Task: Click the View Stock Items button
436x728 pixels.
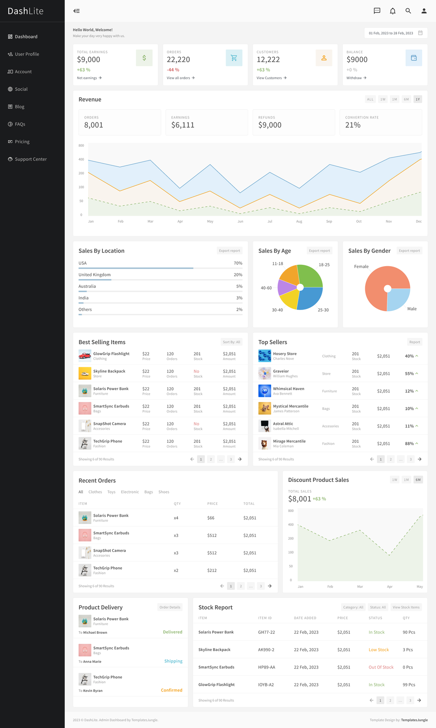Action: coord(406,607)
